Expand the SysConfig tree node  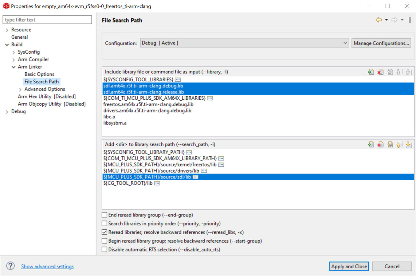pyautogui.click(x=14, y=52)
